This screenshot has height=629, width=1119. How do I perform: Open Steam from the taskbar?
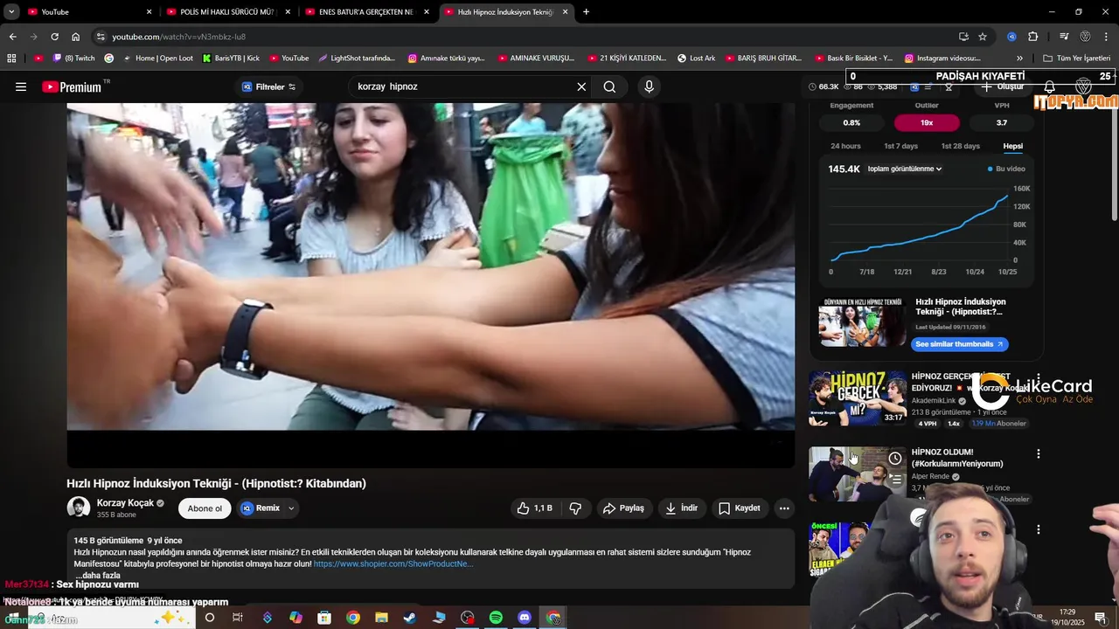[410, 618]
